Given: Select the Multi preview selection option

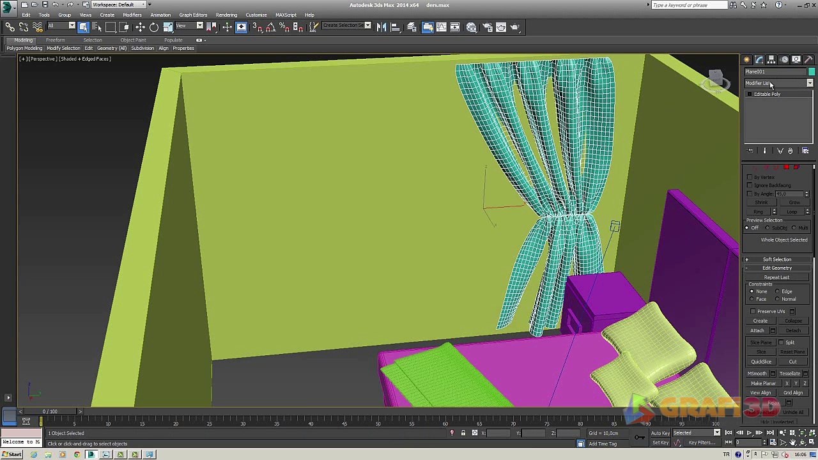Looking at the screenshot, I should 794,228.
